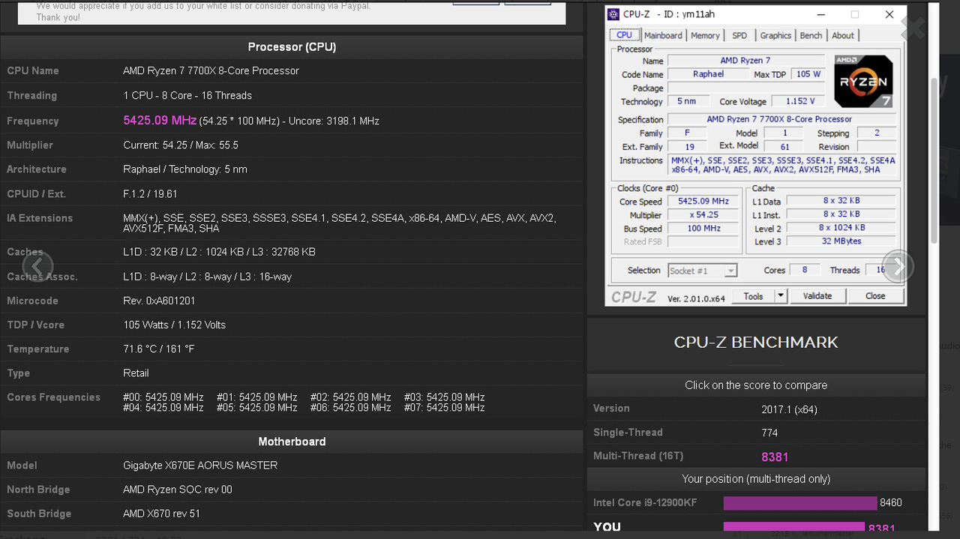Click the Bus Speed 100 MHz field
This screenshot has height=539, width=960.
703,229
